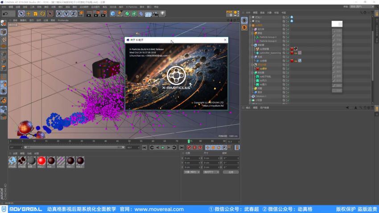Toggle enable checkmark for Particle Group 4
379x213 pixels.
[288, 41]
